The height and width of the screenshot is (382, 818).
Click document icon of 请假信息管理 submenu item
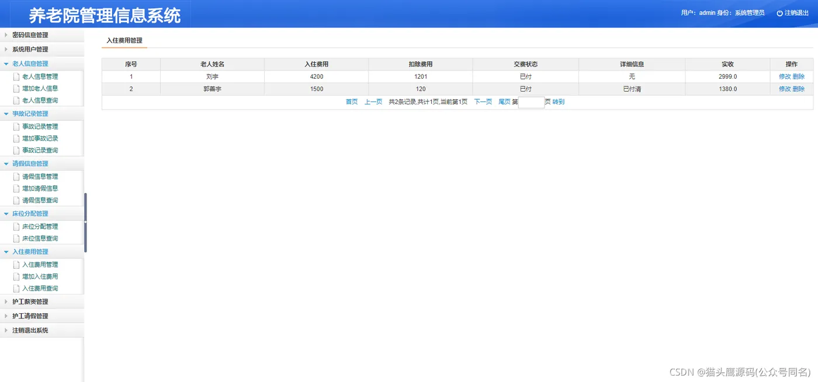(16, 177)
